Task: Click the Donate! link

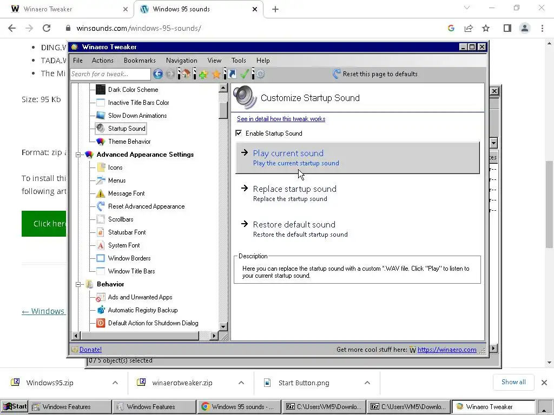Action: coord(90,350)
